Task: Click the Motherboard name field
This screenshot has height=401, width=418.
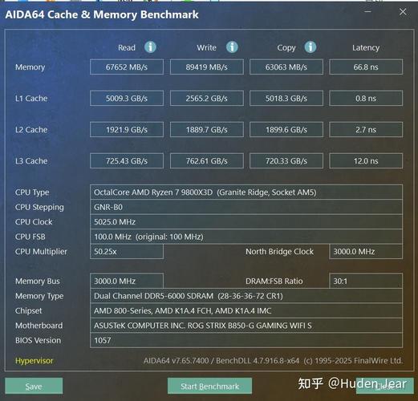Action: point(246,326)
